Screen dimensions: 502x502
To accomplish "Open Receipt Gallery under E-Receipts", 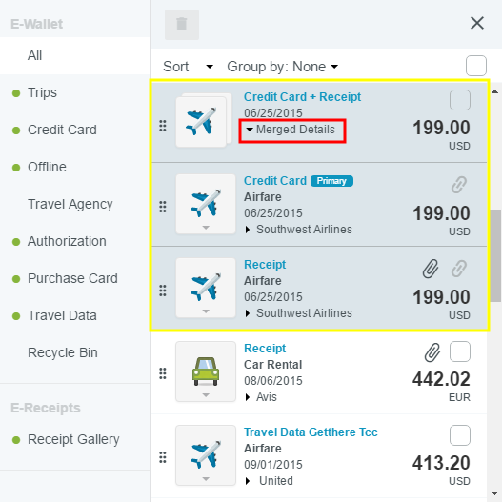I will point(73,439).
